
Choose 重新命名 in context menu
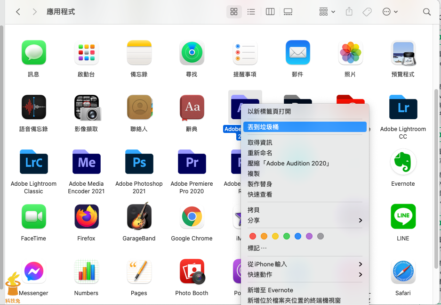click(305, 153)
